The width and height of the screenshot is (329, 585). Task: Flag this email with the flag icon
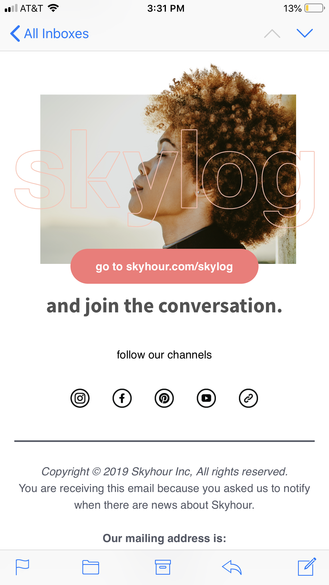(22, 567)
